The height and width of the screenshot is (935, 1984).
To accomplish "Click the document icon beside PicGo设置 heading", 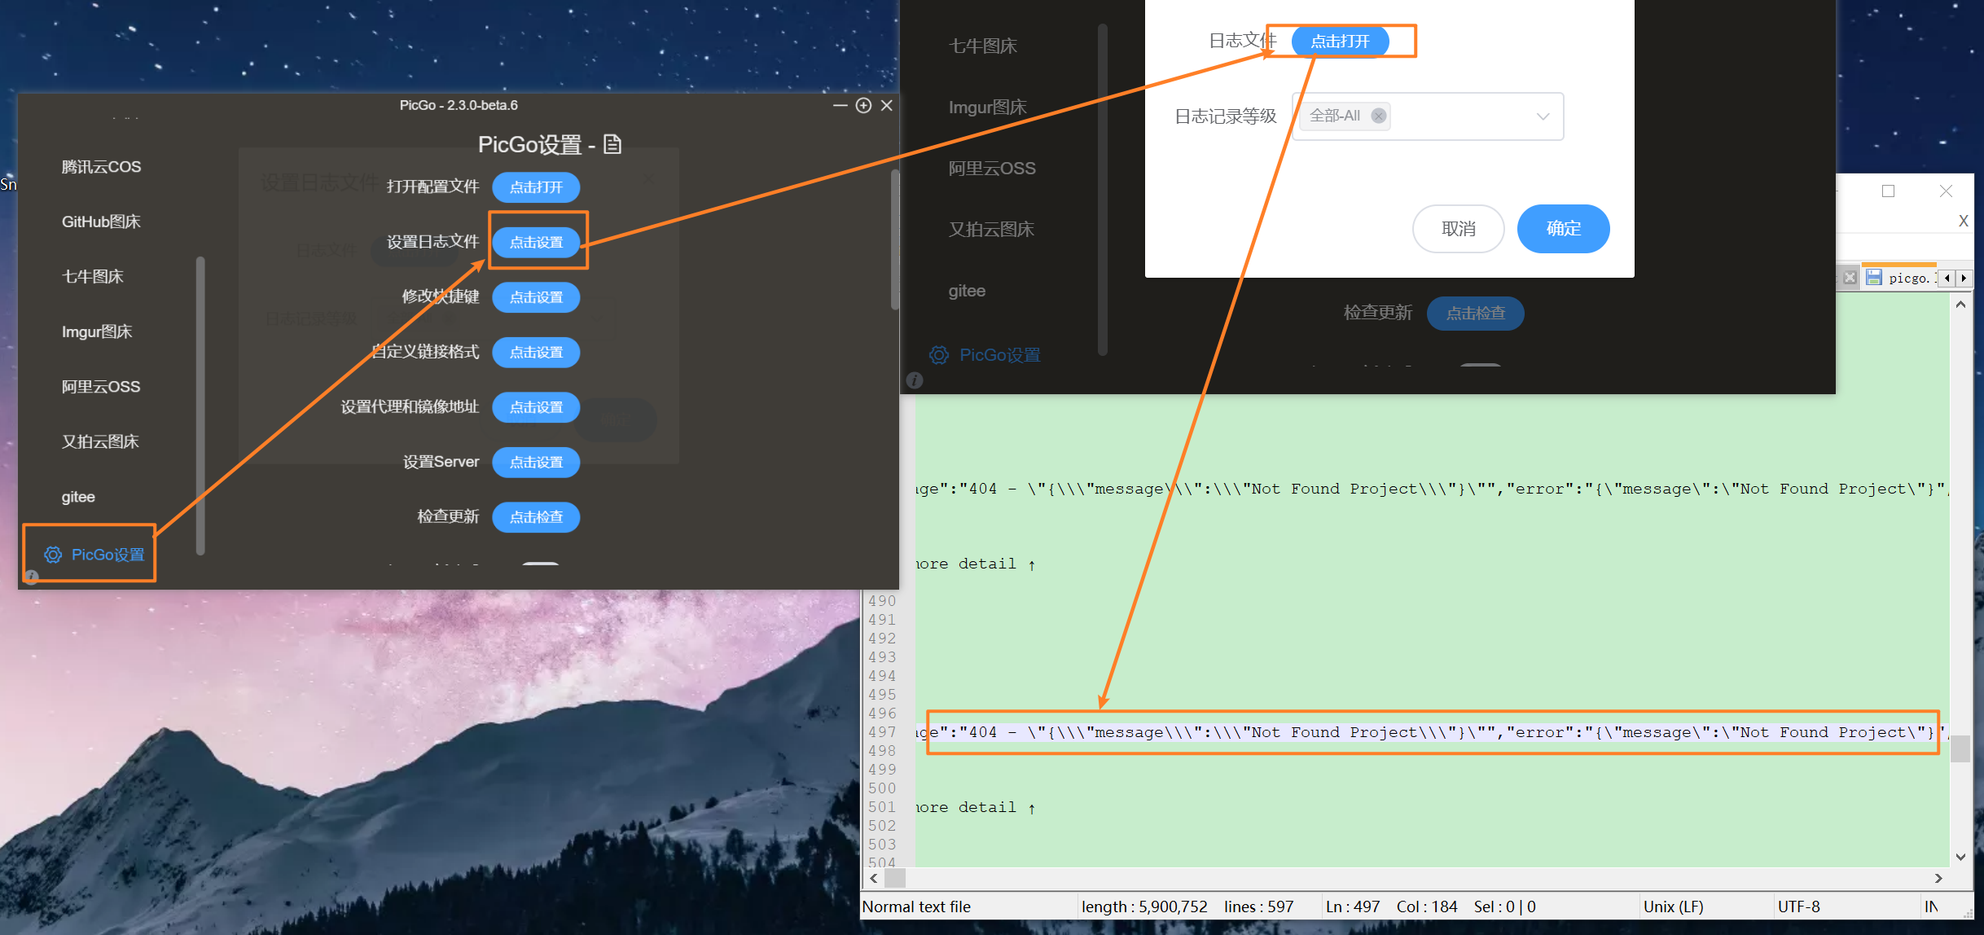I will [x=612, y=144].
